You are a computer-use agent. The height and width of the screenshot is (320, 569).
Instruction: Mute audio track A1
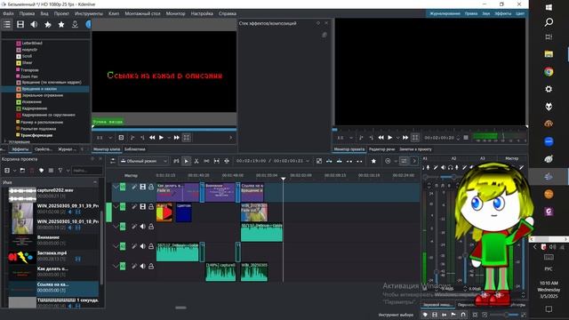click(x=142, y=227)
